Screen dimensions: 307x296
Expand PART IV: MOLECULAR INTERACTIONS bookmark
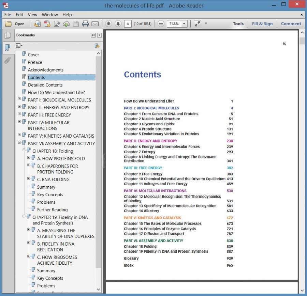(x=19, y=122)
